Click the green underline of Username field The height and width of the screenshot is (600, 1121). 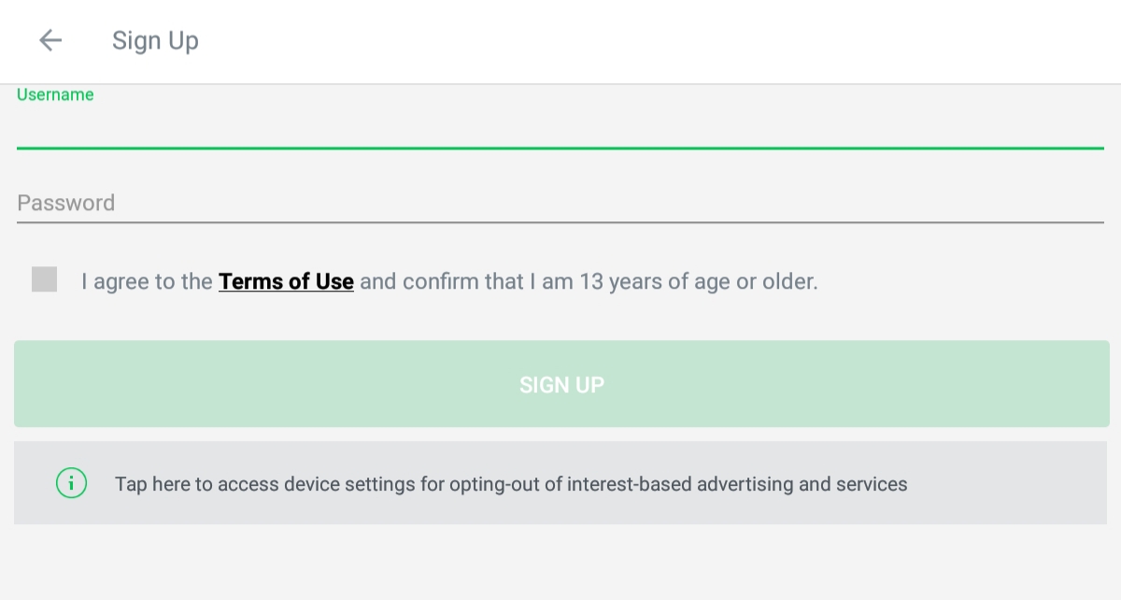[560, 148]
